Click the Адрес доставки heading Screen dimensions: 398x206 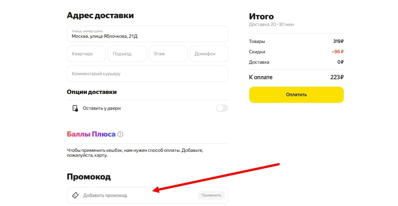click(x=100, y=16)
